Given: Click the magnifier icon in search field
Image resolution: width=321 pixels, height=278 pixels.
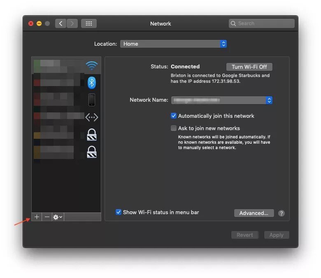Looking at the screenshot, I should (x=233, y=23).
